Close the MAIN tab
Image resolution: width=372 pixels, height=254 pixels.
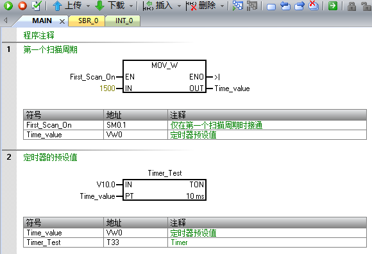point(62,22)
